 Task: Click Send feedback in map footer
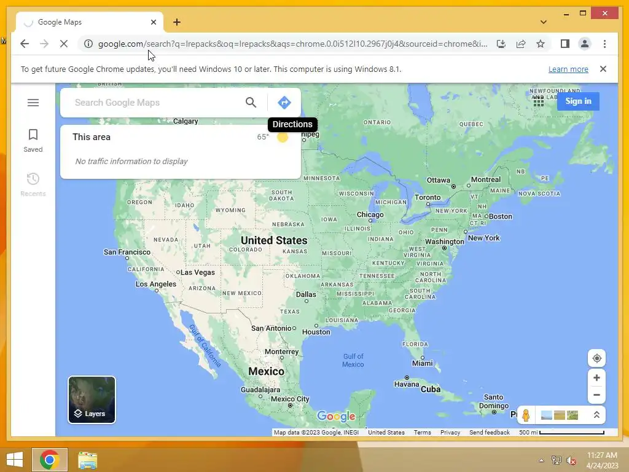click(490, 432)
